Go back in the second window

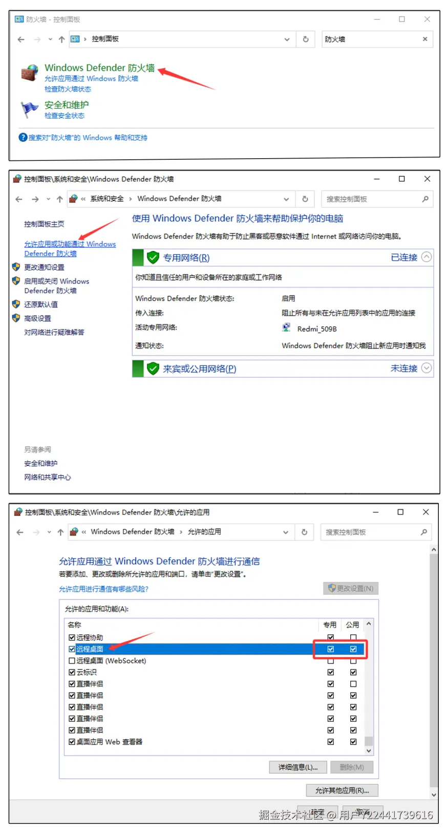coord(19,199)
